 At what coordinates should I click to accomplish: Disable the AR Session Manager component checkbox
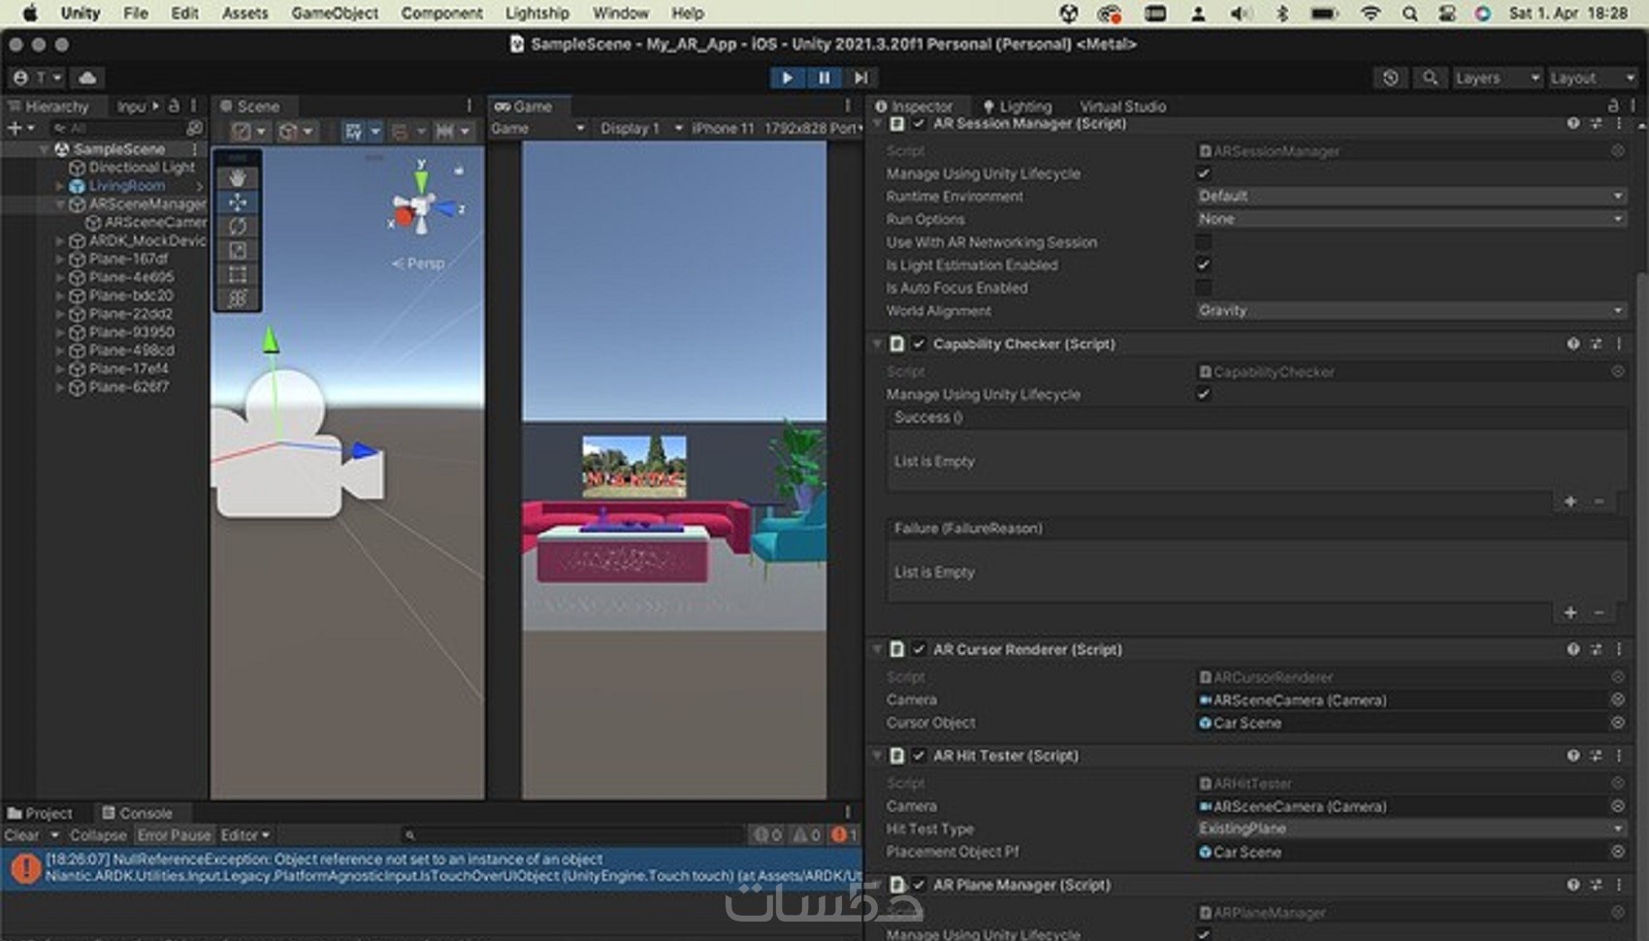point(919,123)
